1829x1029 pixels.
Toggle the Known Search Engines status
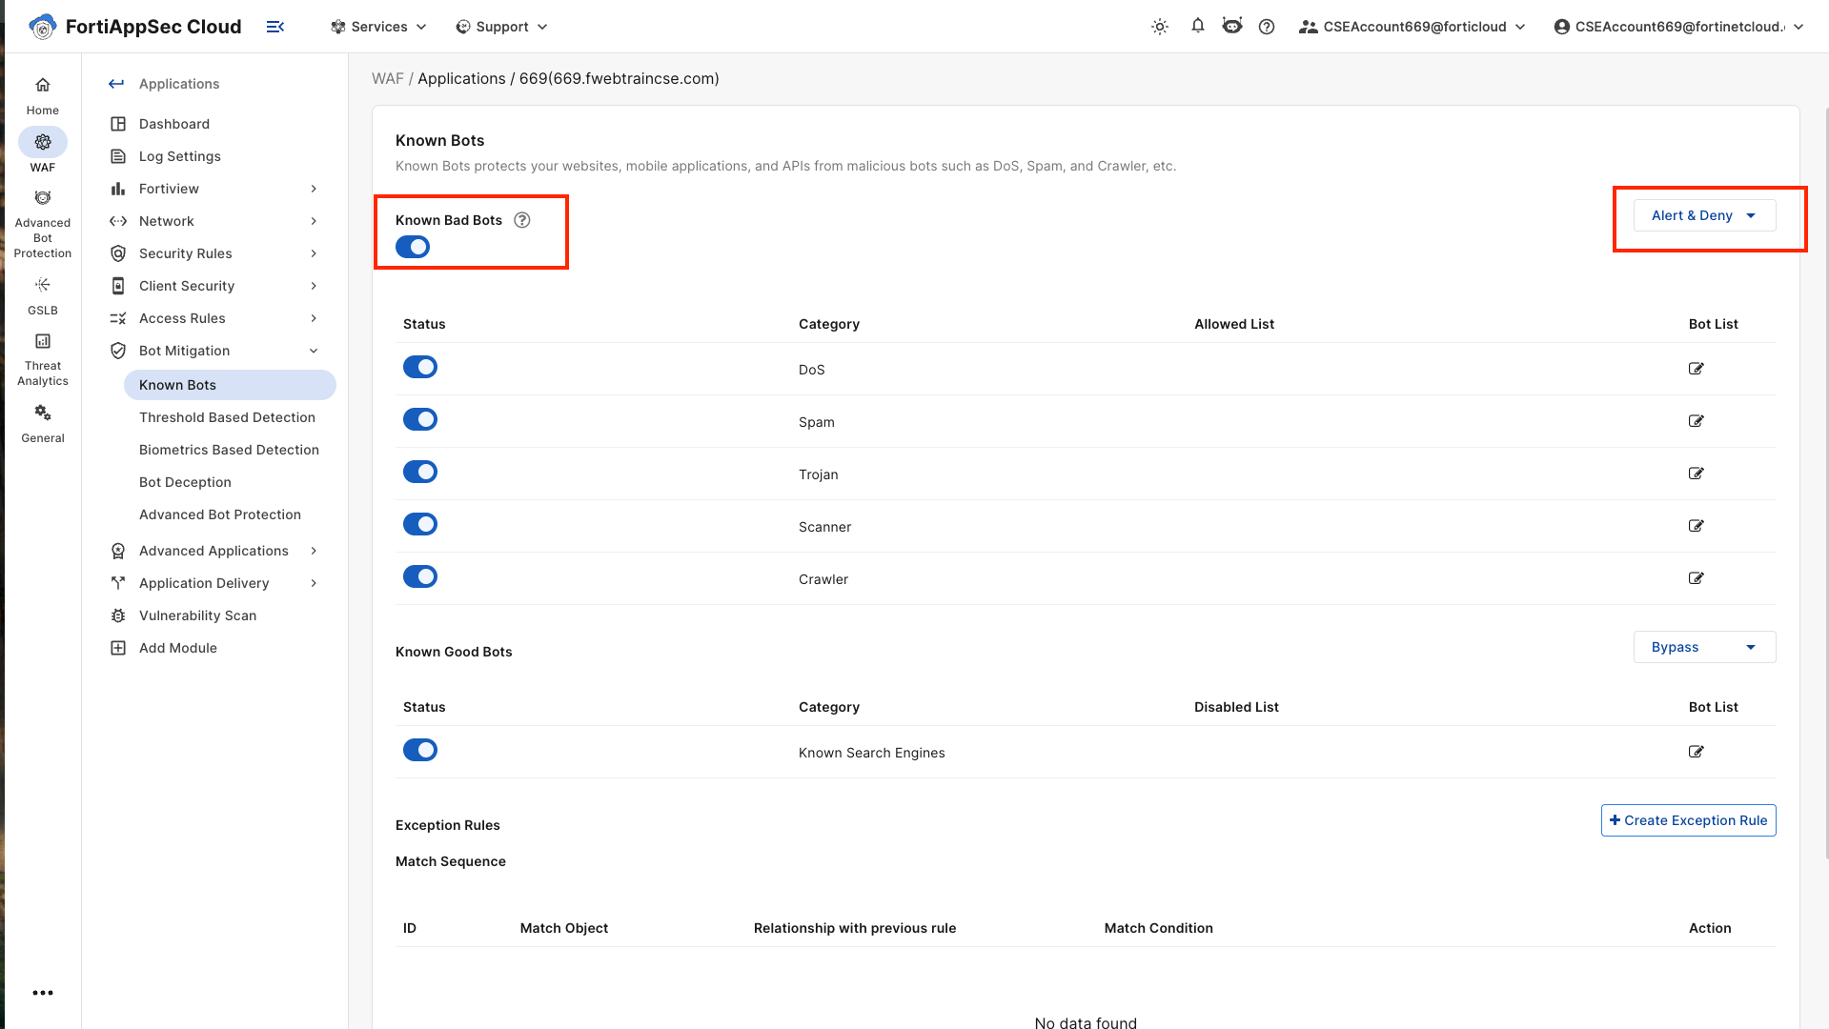tap(420, 750)
